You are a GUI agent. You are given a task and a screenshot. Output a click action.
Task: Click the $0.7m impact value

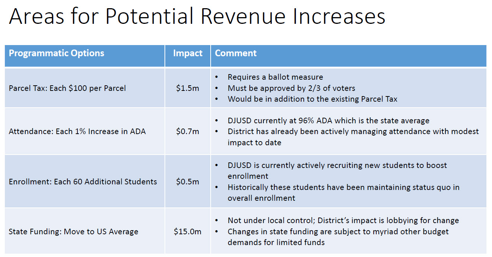pyautogui.click(x=188, y=131)
